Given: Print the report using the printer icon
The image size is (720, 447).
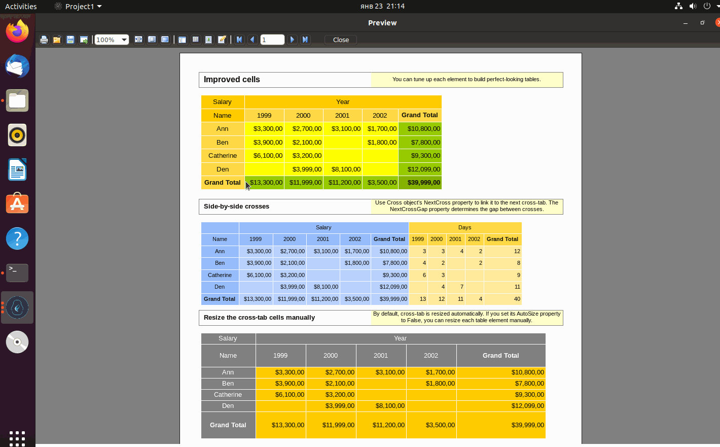Looking at the screenshot, I should click(44, 40).
